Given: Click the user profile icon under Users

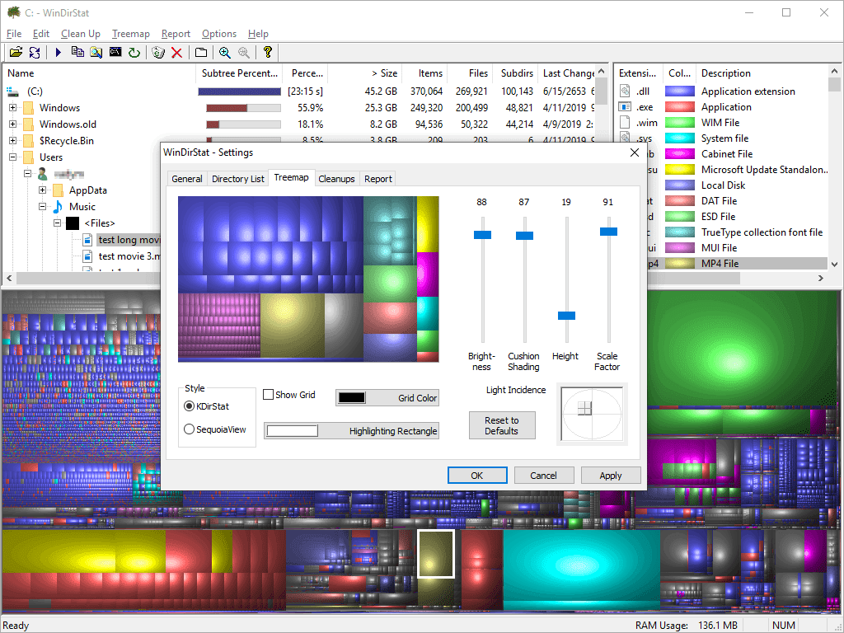Looking at the screenshot, I should click(x=43, y=174).
